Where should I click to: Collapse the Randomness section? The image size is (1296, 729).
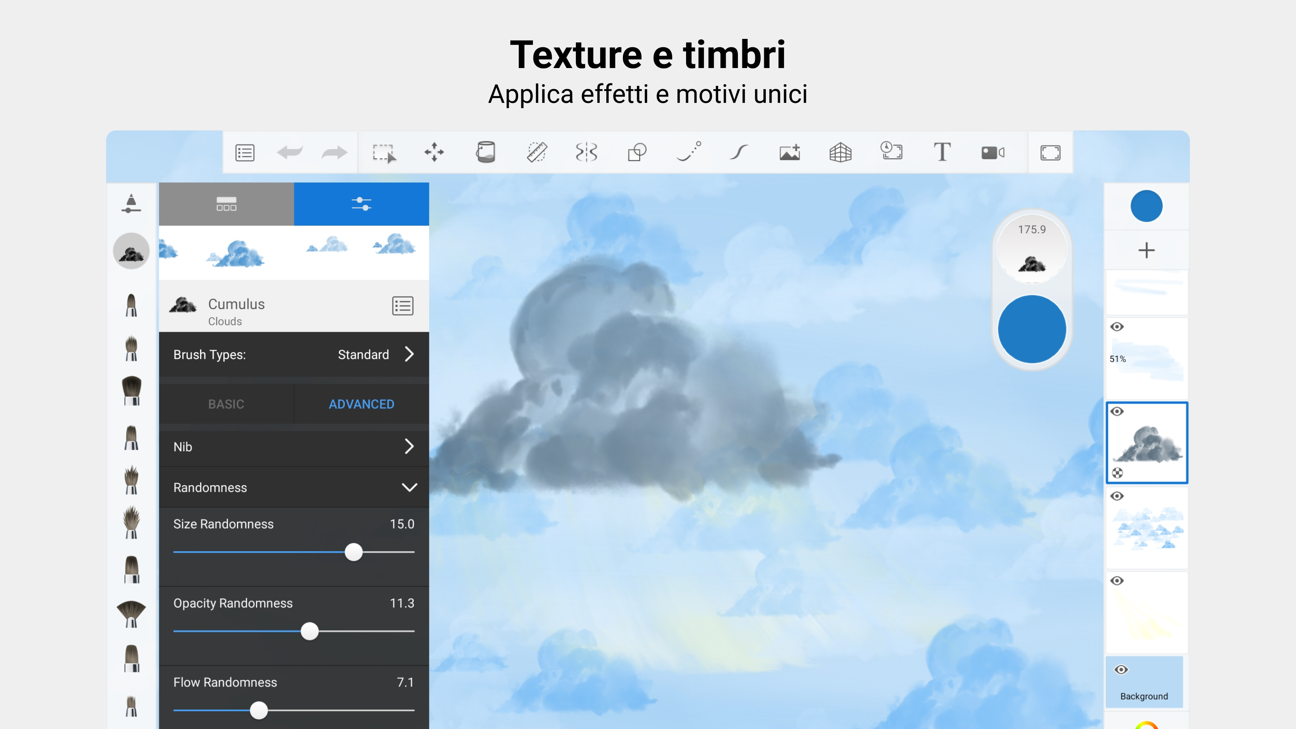[x=294, y=488]
